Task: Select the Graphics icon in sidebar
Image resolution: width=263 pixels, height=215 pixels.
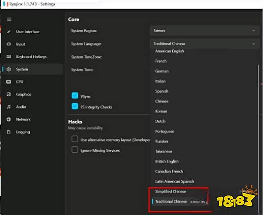Action: [x=9, y=94]
